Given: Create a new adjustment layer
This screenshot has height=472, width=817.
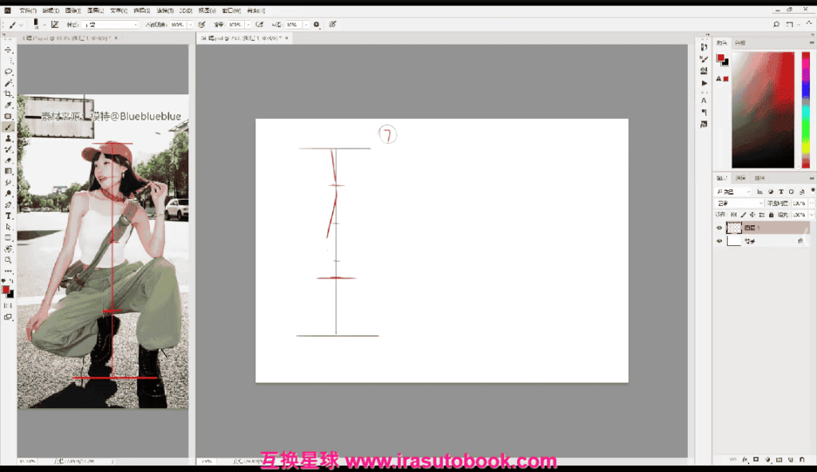Looking at the screenshot, I should click(768, 459).
